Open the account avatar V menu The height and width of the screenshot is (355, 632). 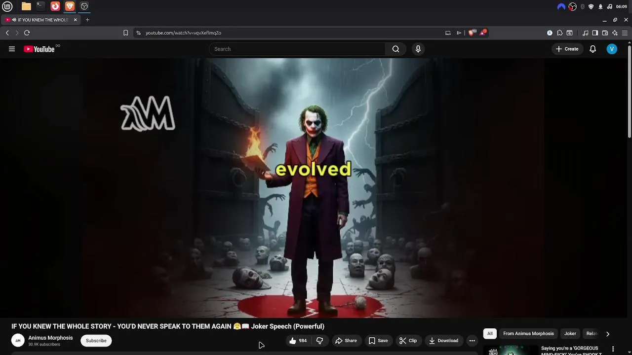(612, 49)
